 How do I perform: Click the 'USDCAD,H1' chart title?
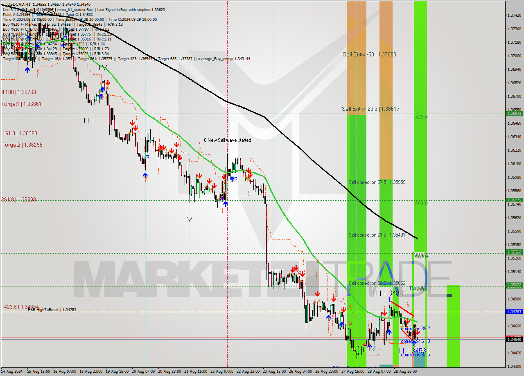[19, 4]
